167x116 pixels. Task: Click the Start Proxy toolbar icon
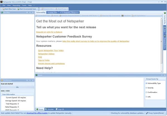[56, 9]
